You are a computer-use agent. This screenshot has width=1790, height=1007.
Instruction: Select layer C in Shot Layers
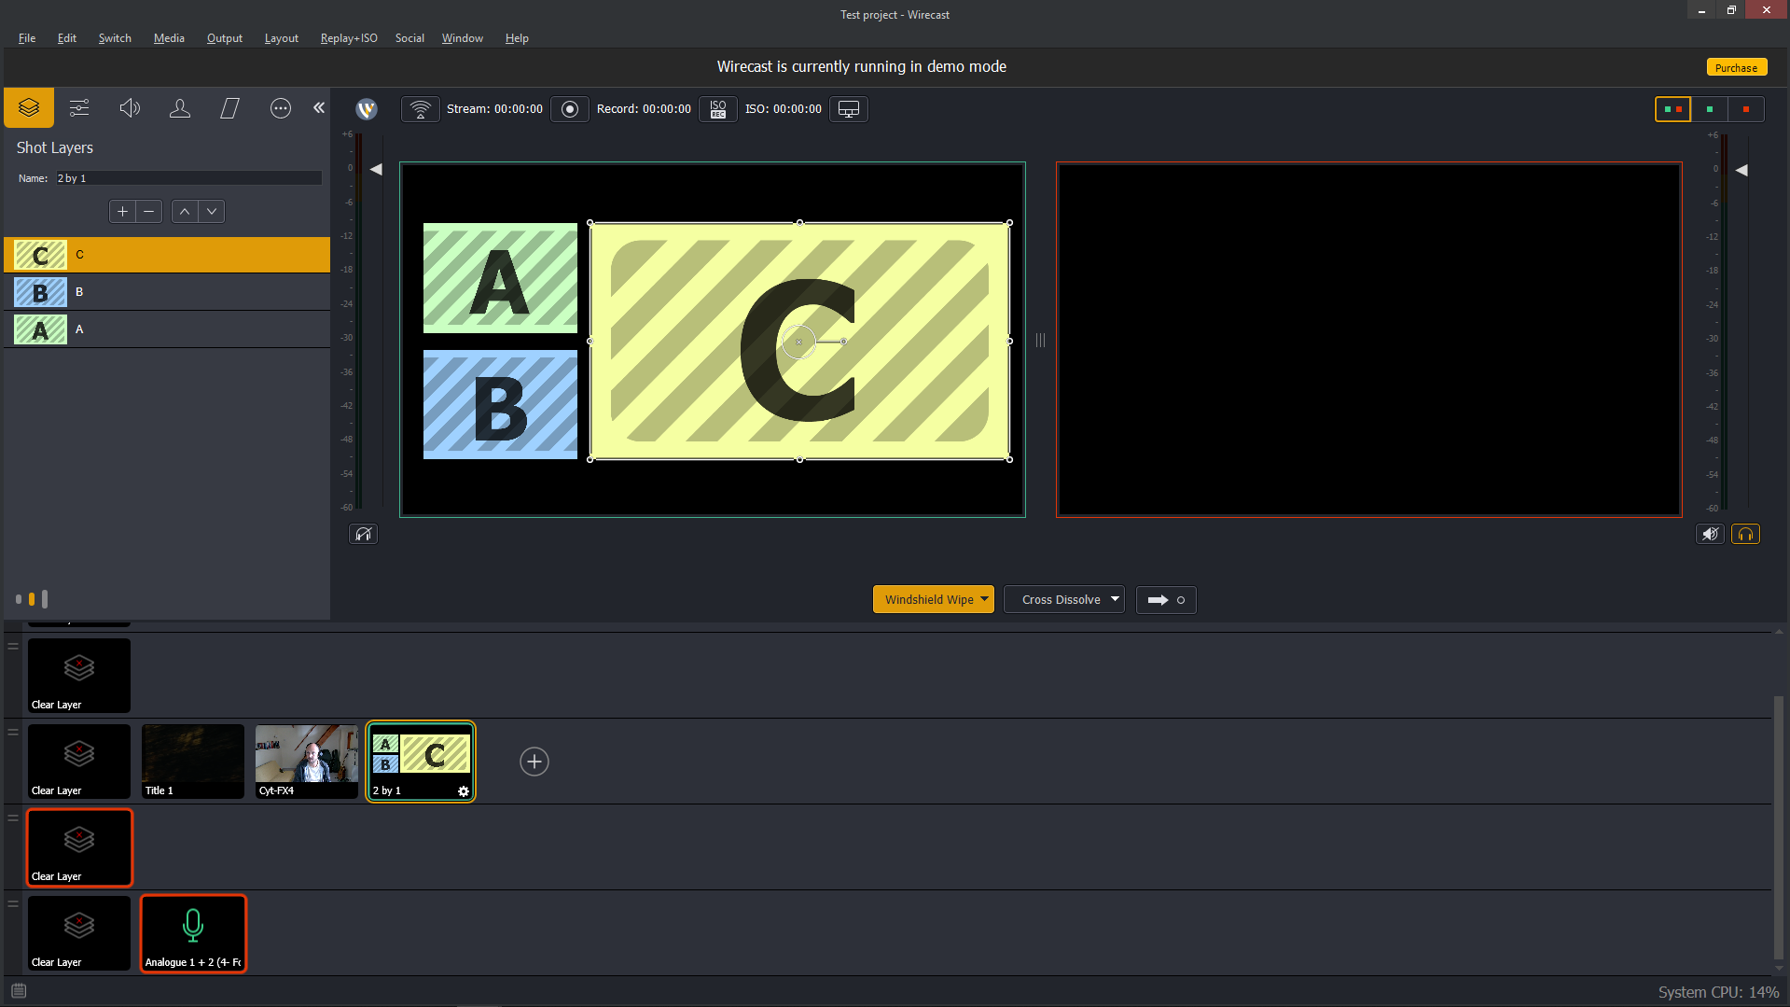167,255
